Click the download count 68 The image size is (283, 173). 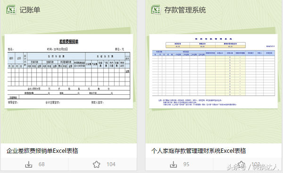pos(42,165)
